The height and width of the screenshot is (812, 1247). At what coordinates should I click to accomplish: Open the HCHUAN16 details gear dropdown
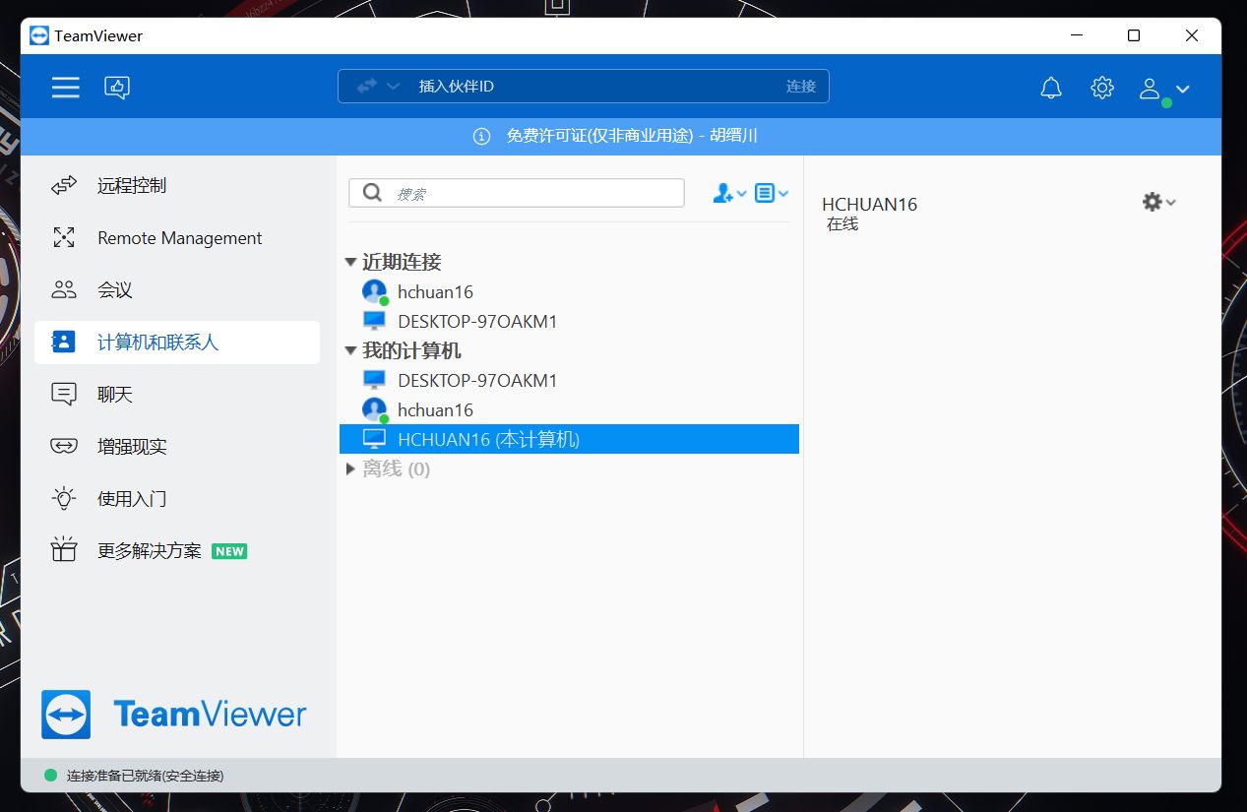tap(1158, 202)
